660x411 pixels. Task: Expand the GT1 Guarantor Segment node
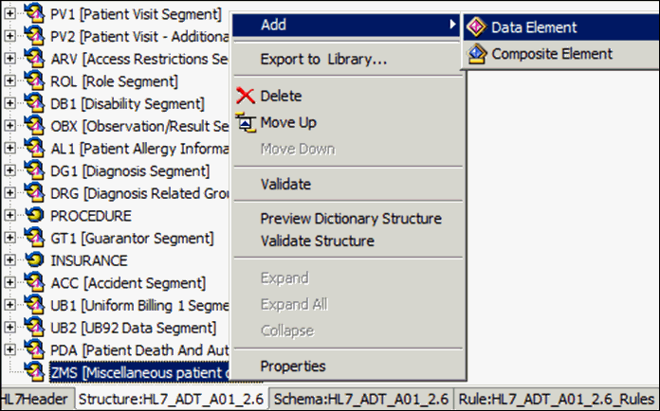coord(9,238)
